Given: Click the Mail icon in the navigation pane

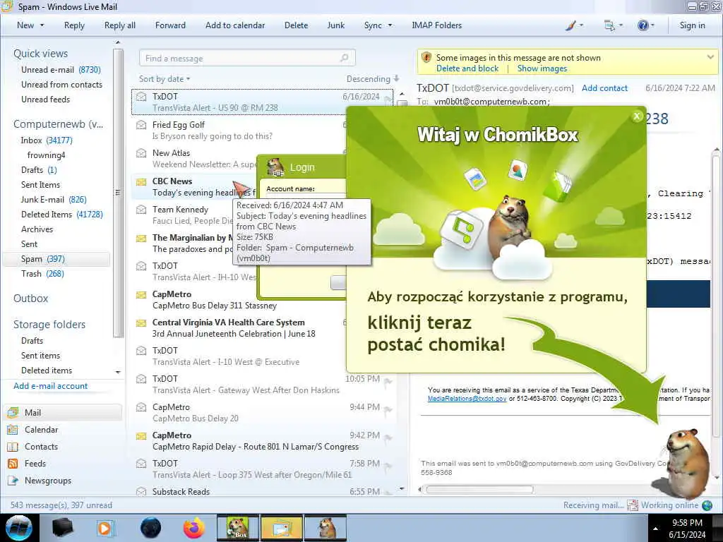Looking at the screenshot, I should (x=13, y=412).
